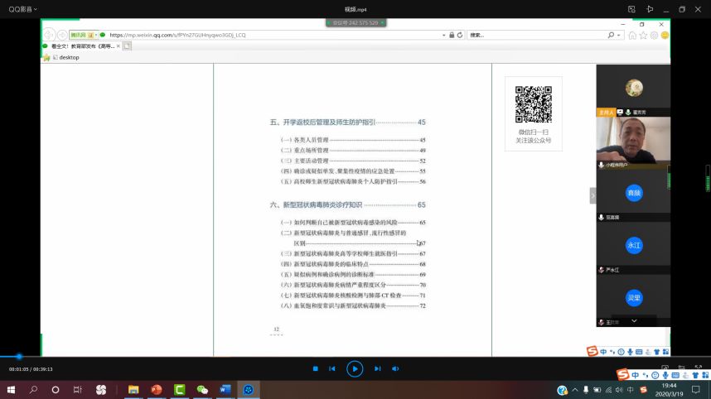The width and height of the screenshot is (711, 399).
Task: Click the pin-on-top icon in QQ影音 title bar
Action: (x=650, y=9)
